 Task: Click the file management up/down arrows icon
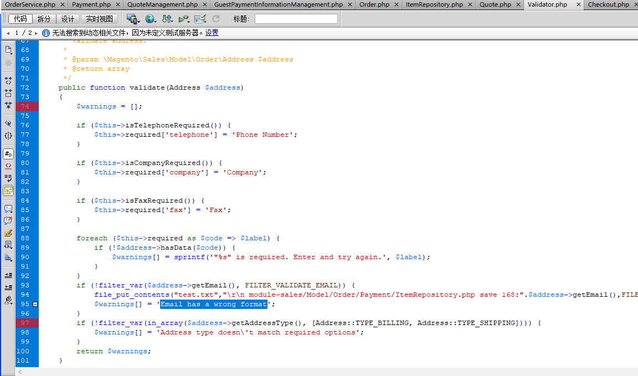(166, 18)
